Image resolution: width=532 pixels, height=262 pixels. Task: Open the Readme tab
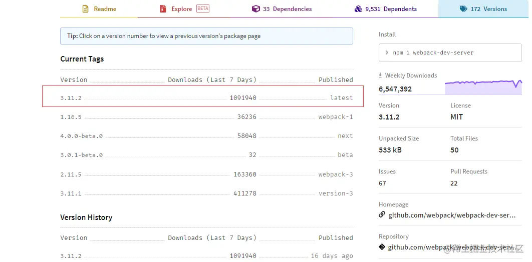tap(99, 9)
